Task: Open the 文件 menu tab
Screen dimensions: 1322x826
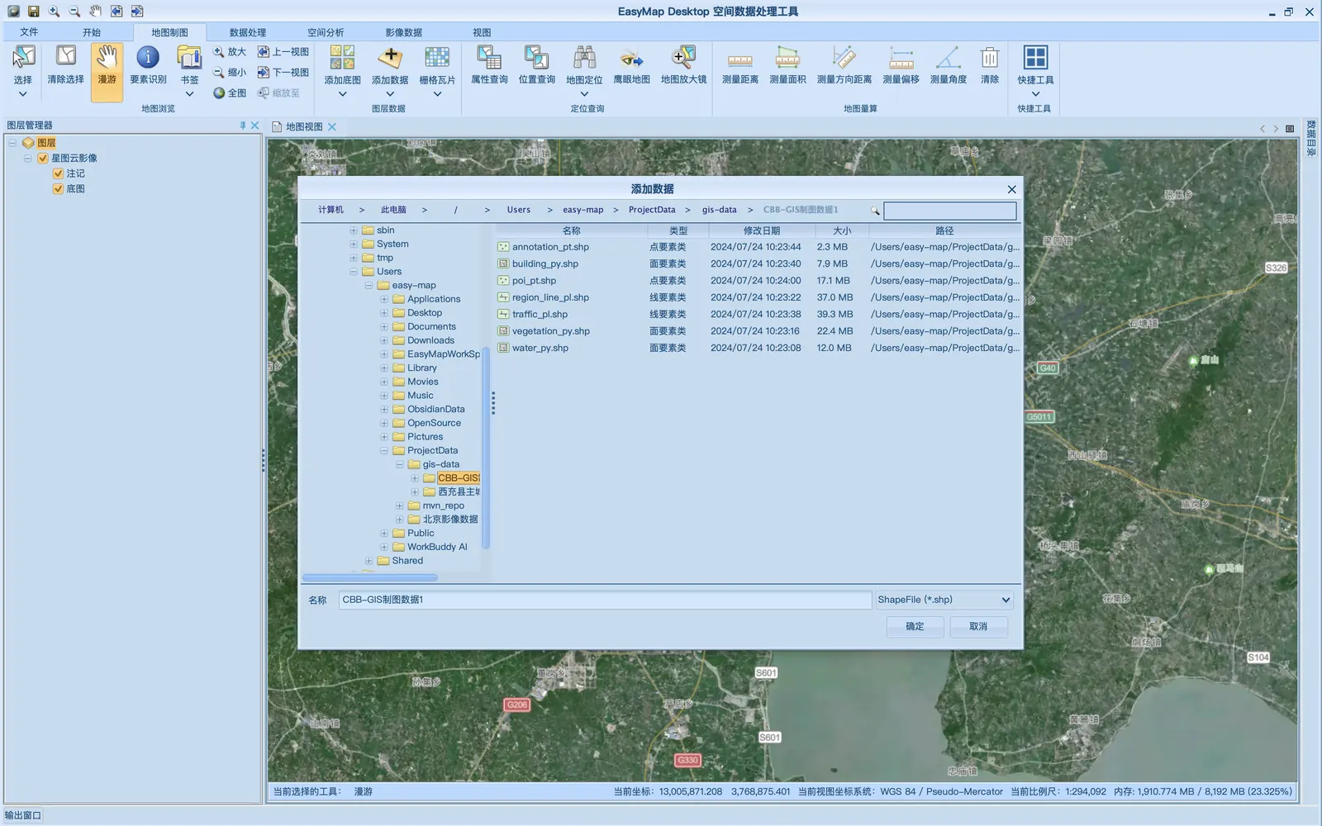Action: (29, 32)
